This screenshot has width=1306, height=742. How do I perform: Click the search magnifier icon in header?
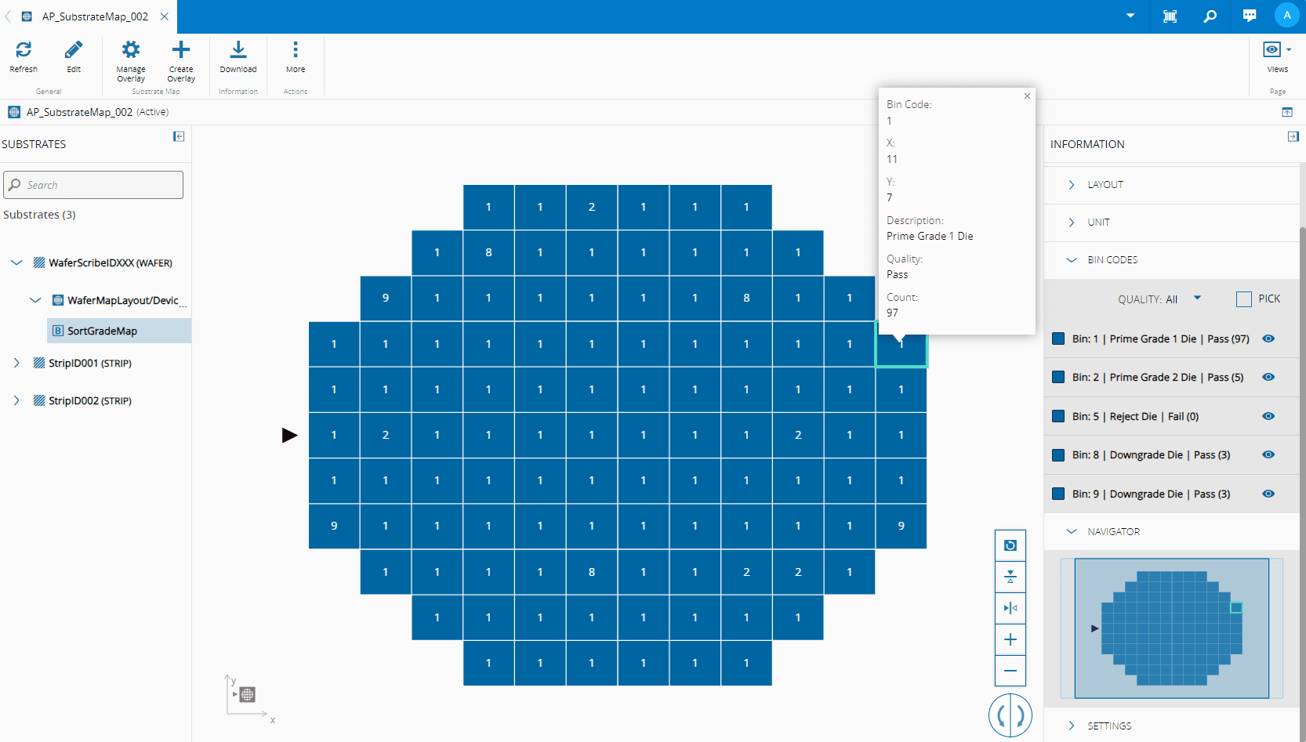[1210, 16]
